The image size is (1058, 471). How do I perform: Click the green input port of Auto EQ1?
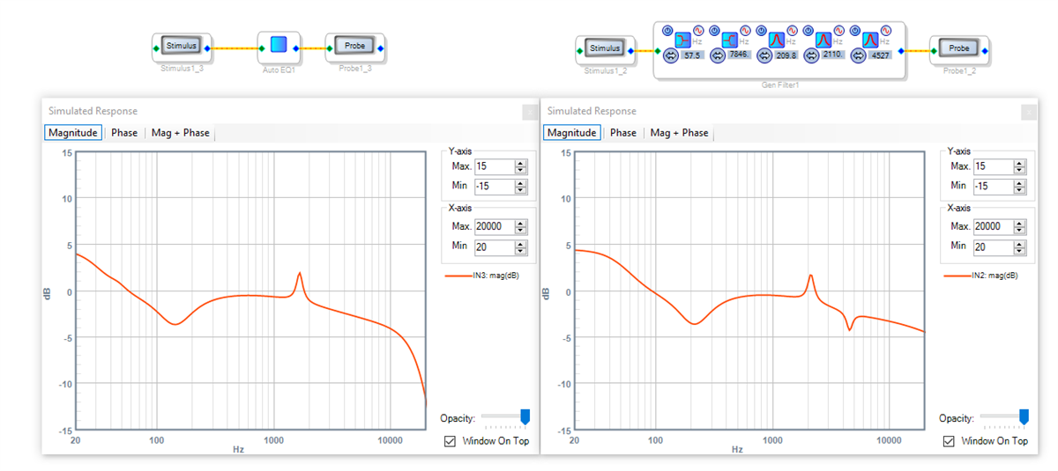[x=262, y=48]
